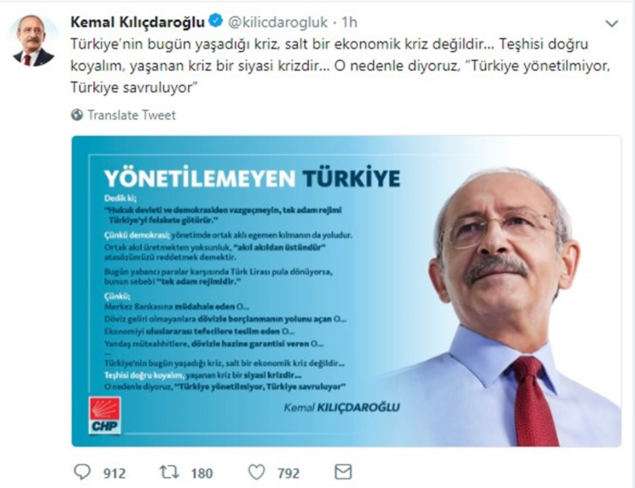This screenshot has width=635, height=488.
Task: Click the 792 likes count
Action: point(288,473)
